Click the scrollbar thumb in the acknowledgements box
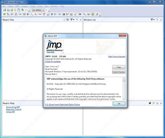This screenshot has width=165, height=138. (124, 81)
